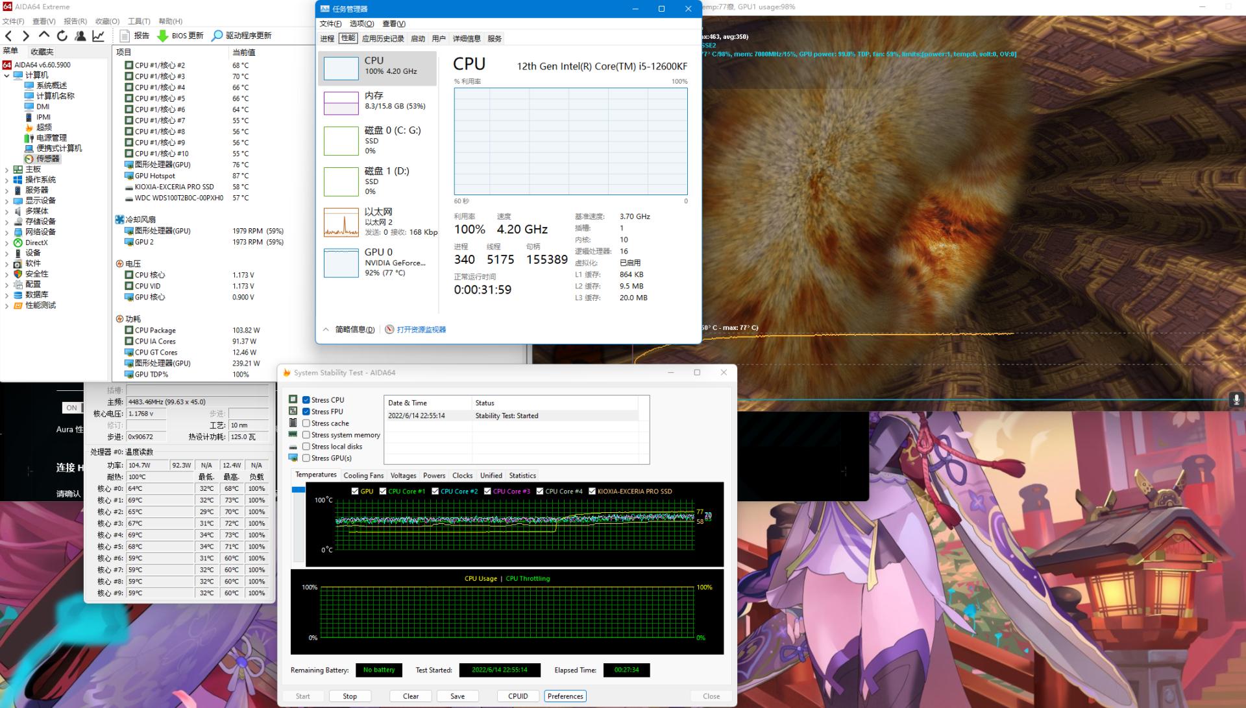The height and width of the screenshot is (708, 1246).
Task: Uncheck KIOXIA-EXCERIA PRO SSD graph legend checkbox
Action: pos(592,491)
